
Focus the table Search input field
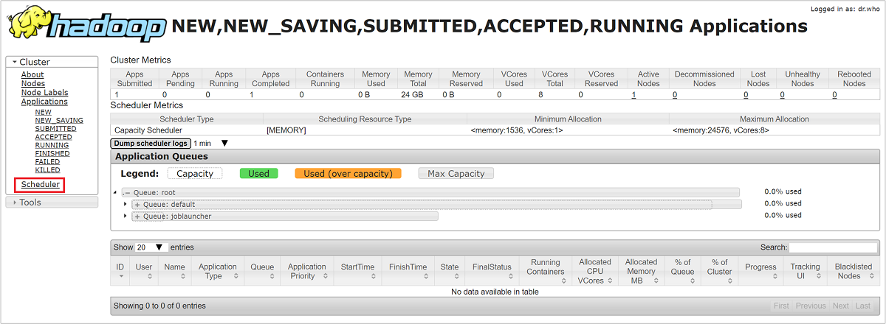point(833,247)
